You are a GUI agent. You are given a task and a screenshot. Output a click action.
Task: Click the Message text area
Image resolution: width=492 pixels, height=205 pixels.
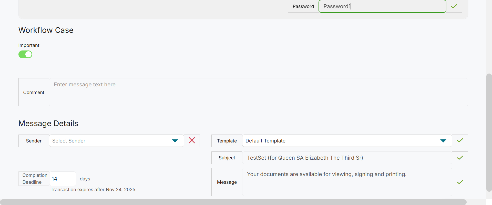point(347,182)
